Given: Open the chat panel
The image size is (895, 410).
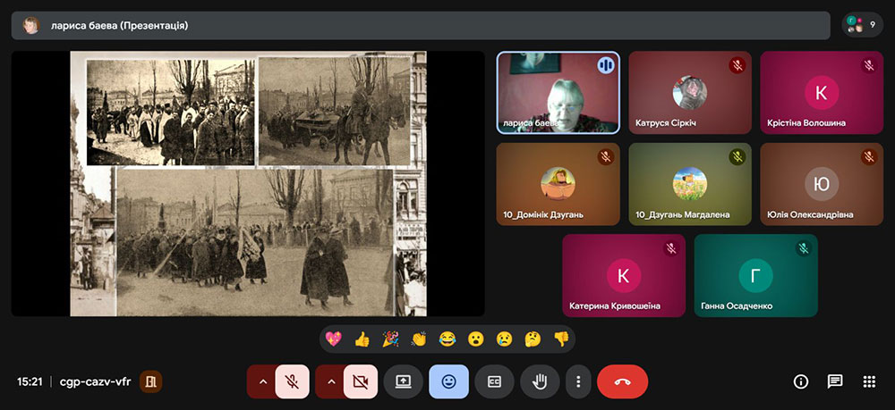Looking at the screenshot, I should pyautogui.click(x=835, y=381).
